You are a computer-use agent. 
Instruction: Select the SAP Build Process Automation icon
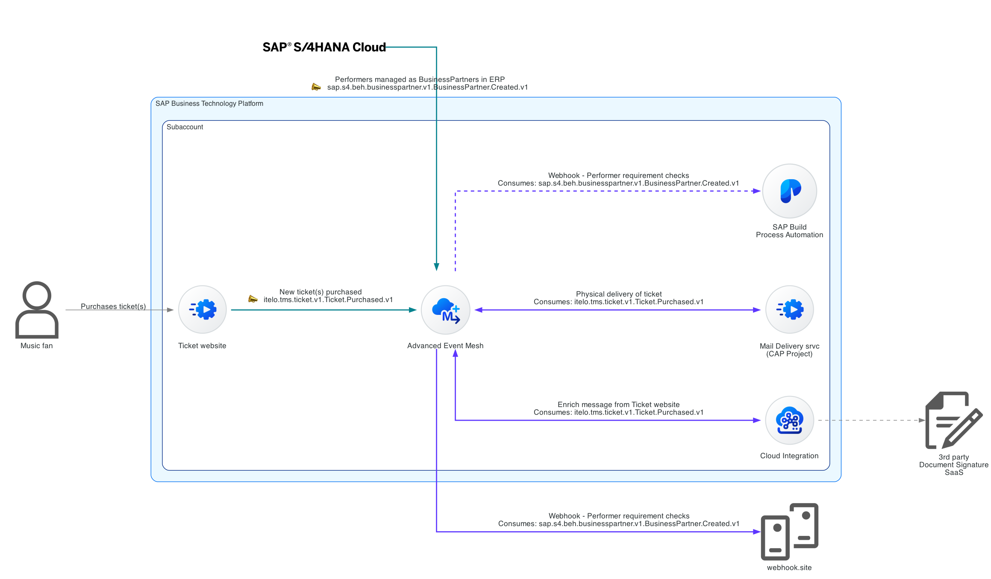(789, 191)
